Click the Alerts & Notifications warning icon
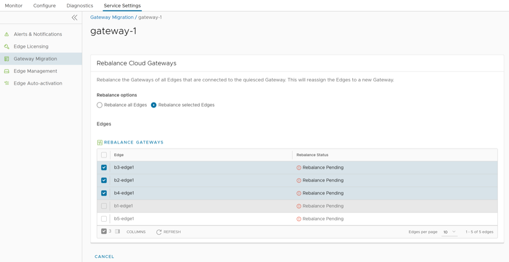This screenshot has width=509, height=262. [x=7, y=35]
